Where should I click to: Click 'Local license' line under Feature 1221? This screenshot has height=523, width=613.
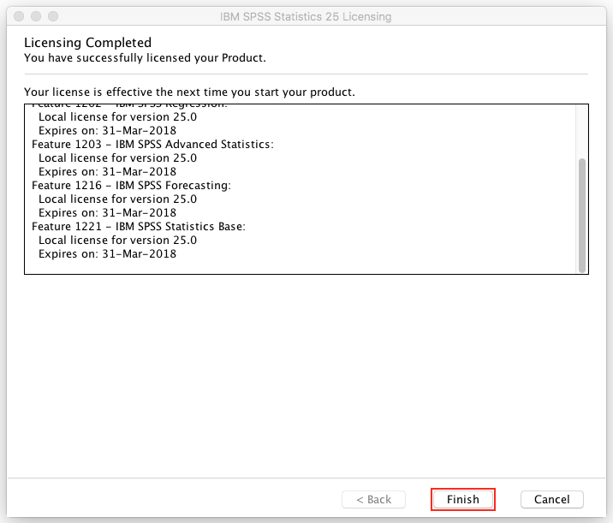(117, 240)
